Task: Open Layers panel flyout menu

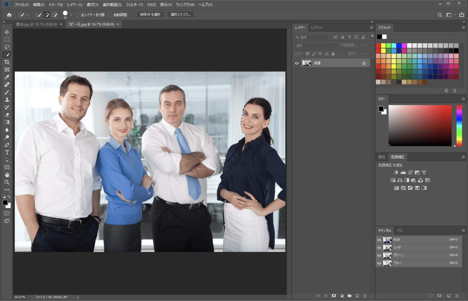Action: [x=371, y=27]
